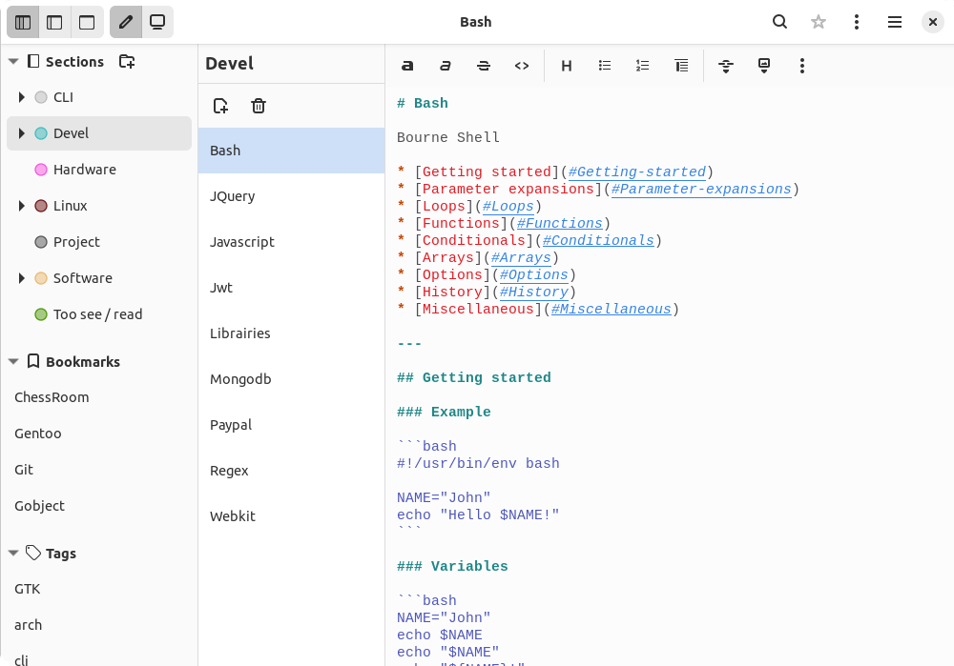Open search with magnifier icon
Viewport: 954px width, 666px height.
pyautogui.click(x=780, y=23)
